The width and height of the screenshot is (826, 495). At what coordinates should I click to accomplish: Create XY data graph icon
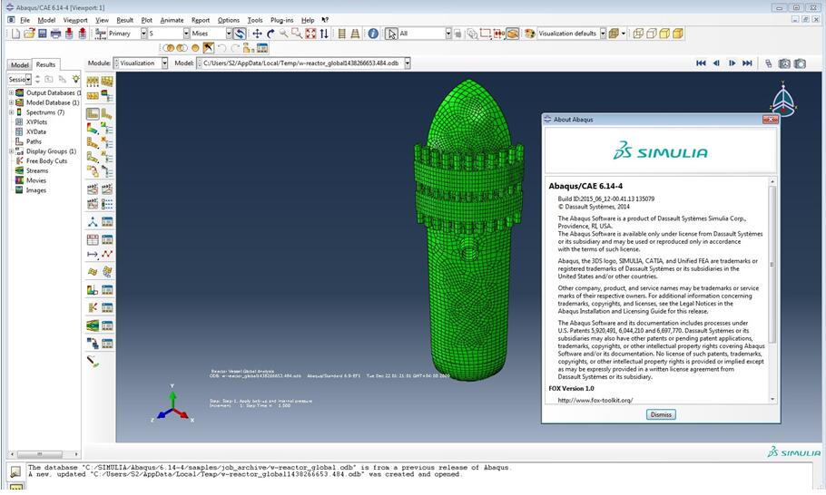(93, 240)
